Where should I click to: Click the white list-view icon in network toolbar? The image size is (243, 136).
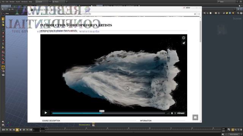211,13
